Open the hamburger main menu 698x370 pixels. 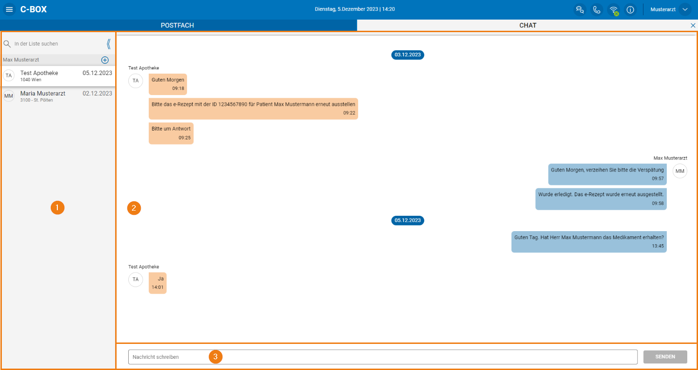click(x=9, y=9)
